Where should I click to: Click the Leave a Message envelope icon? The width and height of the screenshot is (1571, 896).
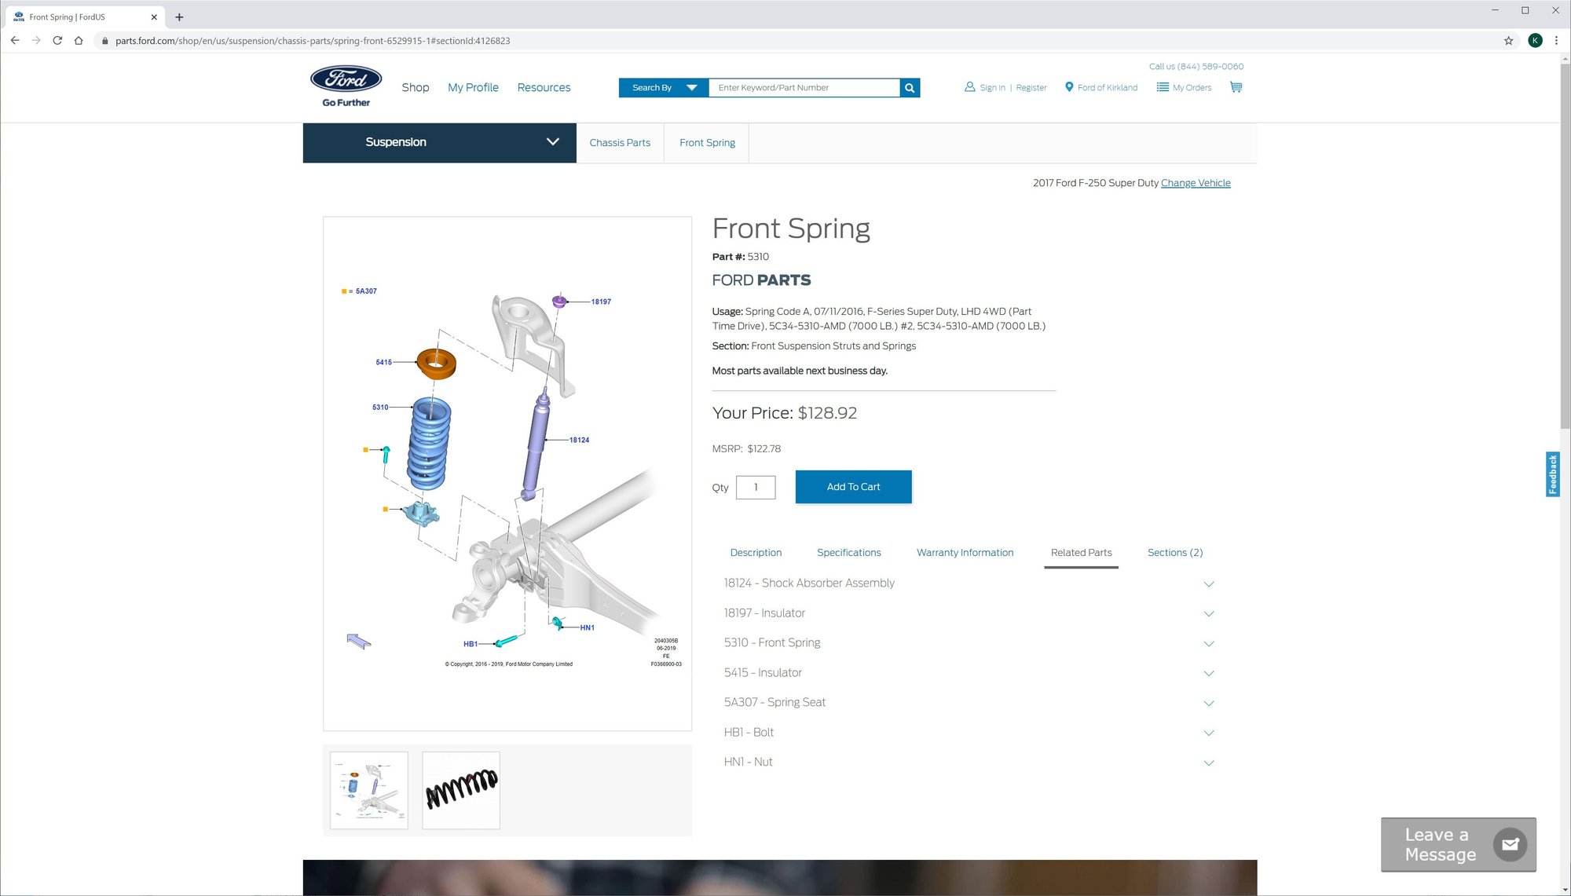(x=1509, y=844)
